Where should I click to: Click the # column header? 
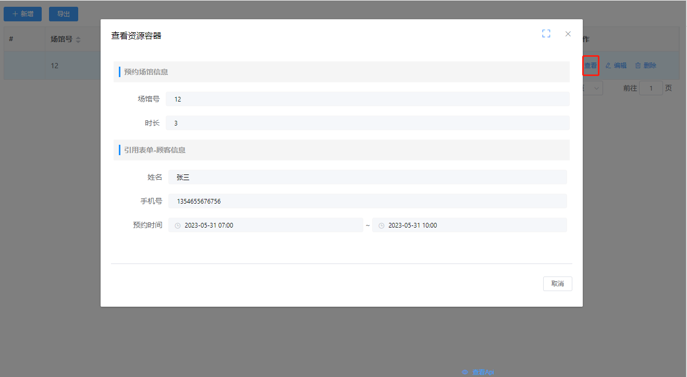tap(11, 39)
